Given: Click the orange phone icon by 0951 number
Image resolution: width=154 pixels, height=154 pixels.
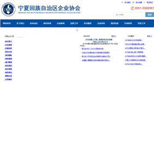Looking at the screenshot, I should pos(132,8).
